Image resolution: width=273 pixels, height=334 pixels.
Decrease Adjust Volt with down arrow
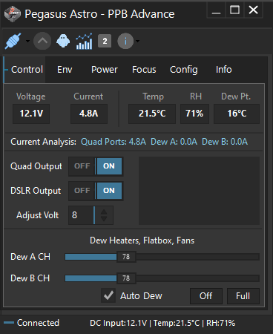104,218
